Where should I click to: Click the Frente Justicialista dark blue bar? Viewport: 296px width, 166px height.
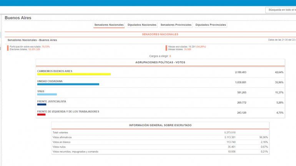42,104
